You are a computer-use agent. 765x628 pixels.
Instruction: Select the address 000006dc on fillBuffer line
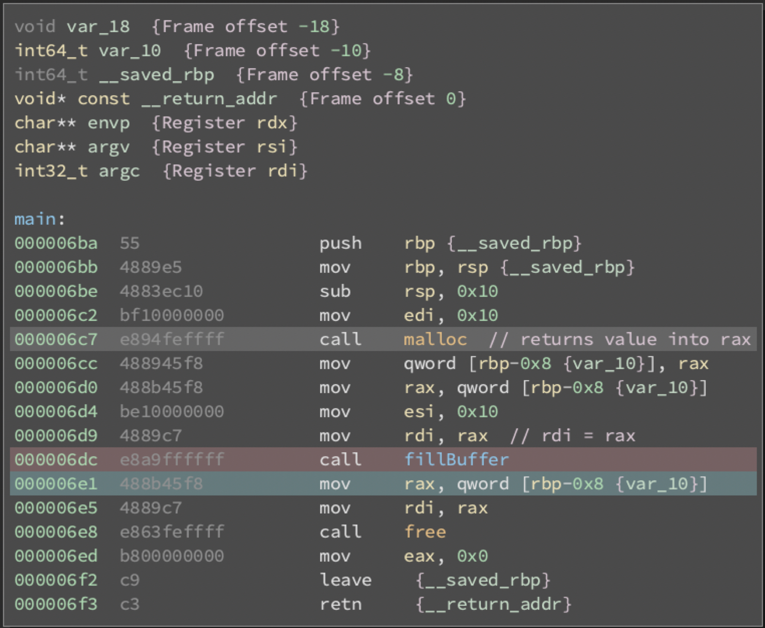[x=56, y=460]
